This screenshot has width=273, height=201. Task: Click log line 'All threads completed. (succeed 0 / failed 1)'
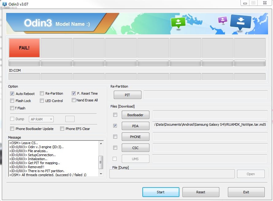(48, 175)
